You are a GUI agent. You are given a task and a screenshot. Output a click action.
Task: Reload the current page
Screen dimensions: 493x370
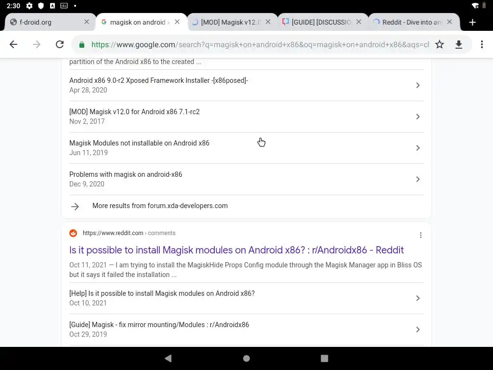coord(60,44)
